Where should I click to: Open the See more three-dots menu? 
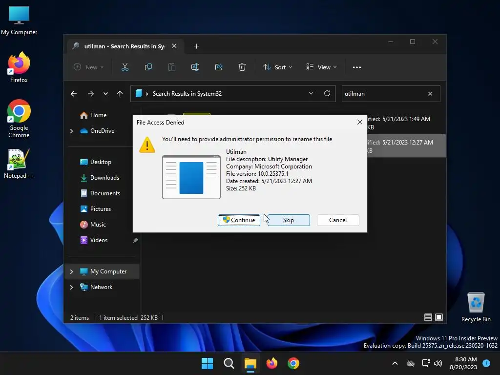pos(357,67)
